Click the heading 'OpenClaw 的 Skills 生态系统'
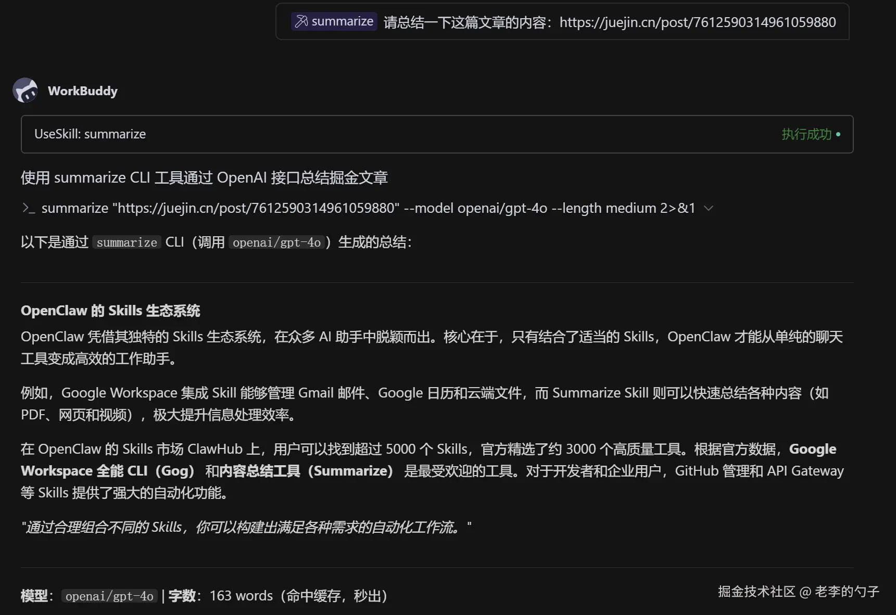The height and width of the screenshot is (615, 896). 110,311
